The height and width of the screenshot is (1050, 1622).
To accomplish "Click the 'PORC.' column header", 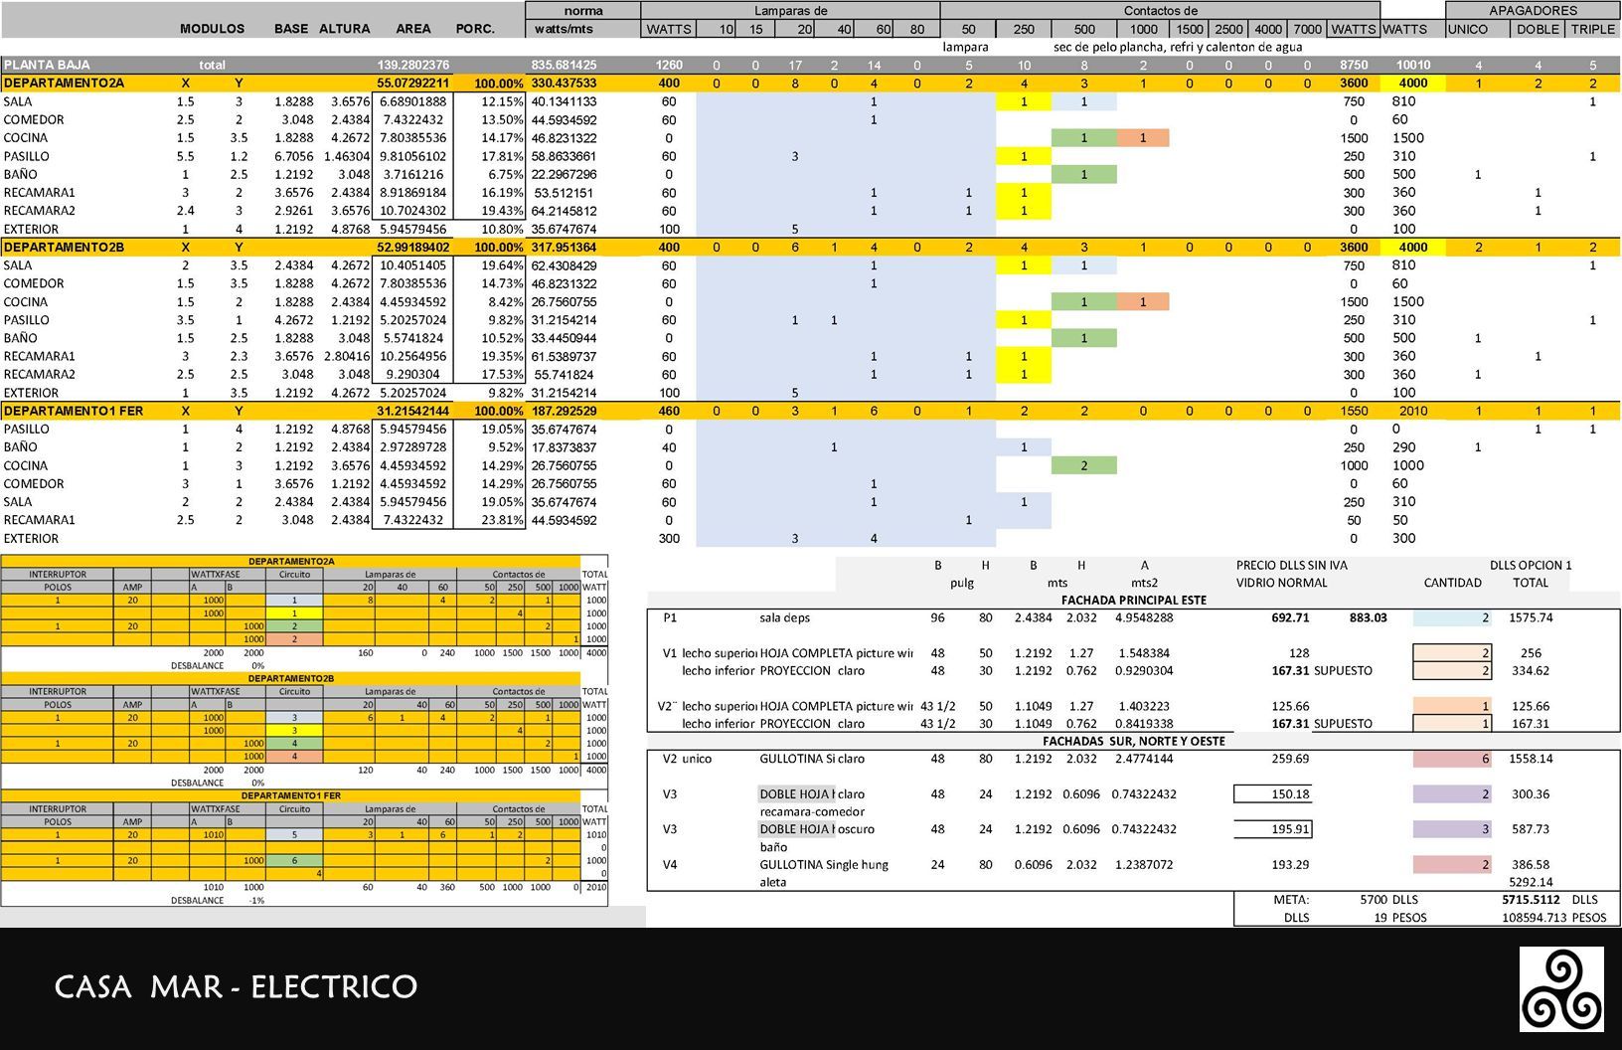I will 475,29.
